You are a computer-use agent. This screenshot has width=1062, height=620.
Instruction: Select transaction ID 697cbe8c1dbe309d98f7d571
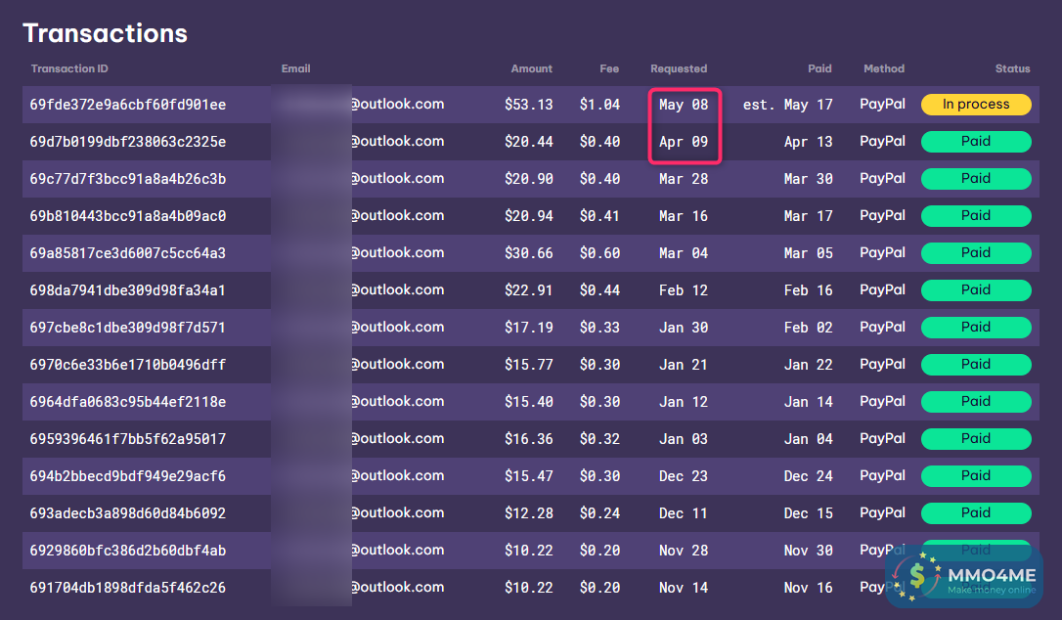click(x=128, y=328)
